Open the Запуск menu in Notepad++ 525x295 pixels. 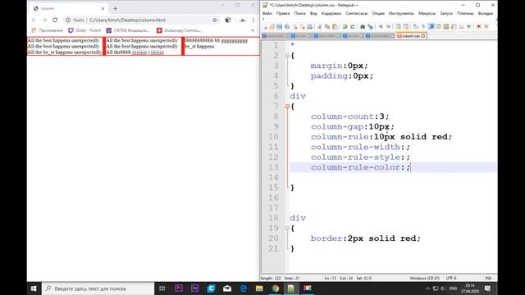(446, 13)
